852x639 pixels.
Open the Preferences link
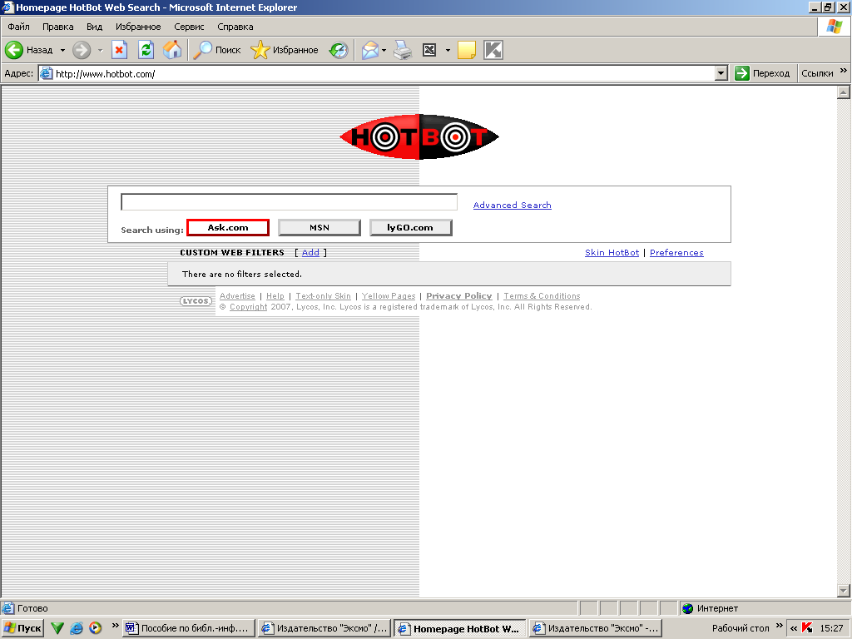coord(676,253)
